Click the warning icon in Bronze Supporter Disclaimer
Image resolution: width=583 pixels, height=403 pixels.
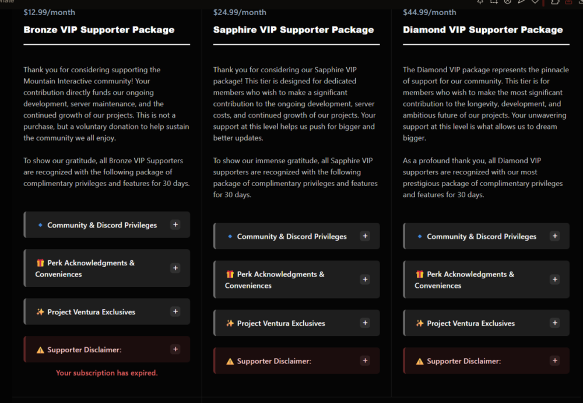pyautogui.click(x=40, y=350)
